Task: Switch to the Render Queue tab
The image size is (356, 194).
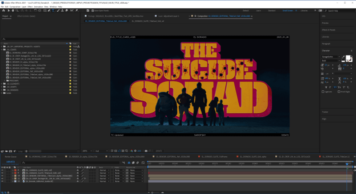Action: [11, 157]
